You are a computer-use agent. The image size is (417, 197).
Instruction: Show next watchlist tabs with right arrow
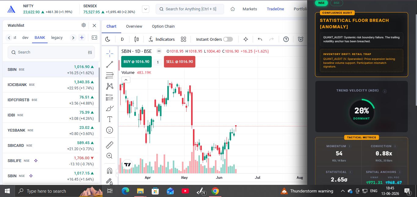73,38
